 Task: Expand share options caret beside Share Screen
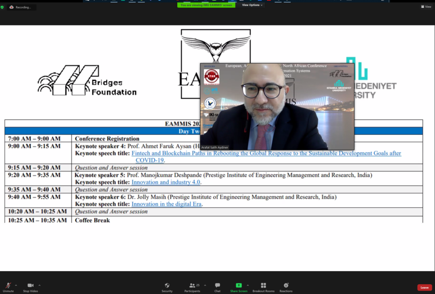point(248,285)
